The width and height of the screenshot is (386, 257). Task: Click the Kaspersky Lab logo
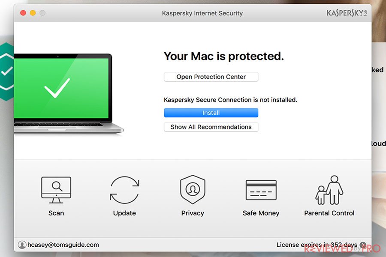point(347,13)
